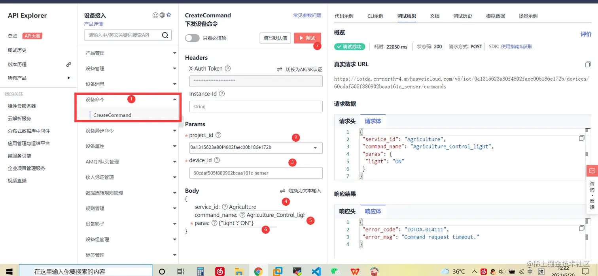Click 填写默认值 button
Screen dimensions: 598x276
point(275,38)
